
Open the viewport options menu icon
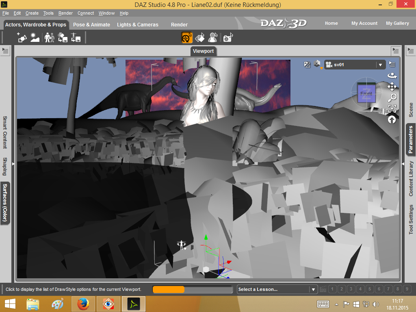point(392,64)
